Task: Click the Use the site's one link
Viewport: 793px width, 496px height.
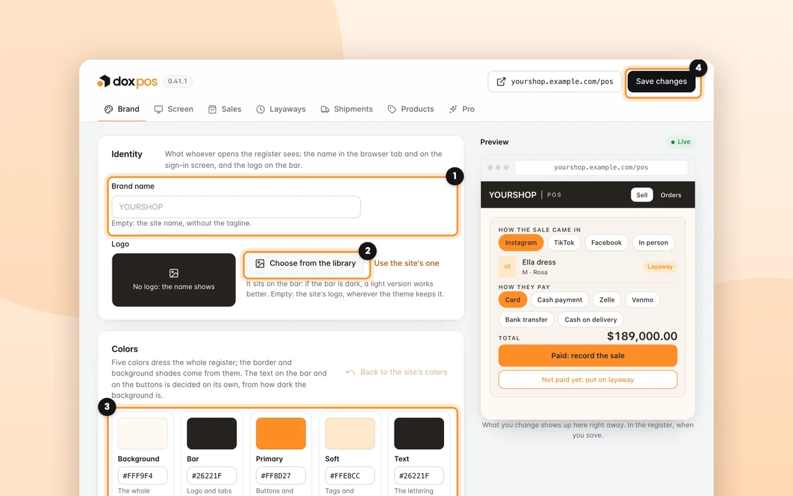Action: [x=406, y=263]
